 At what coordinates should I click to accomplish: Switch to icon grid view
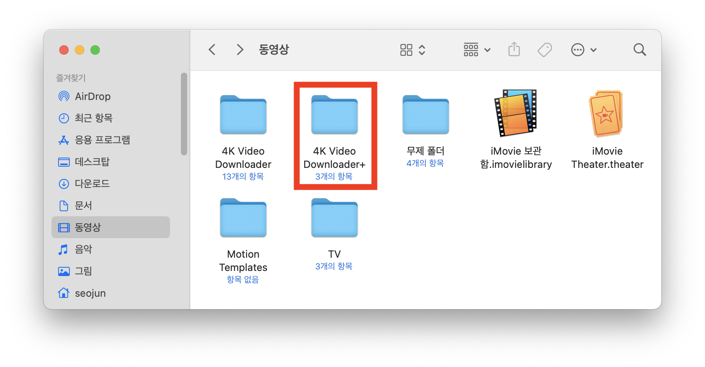406,50
